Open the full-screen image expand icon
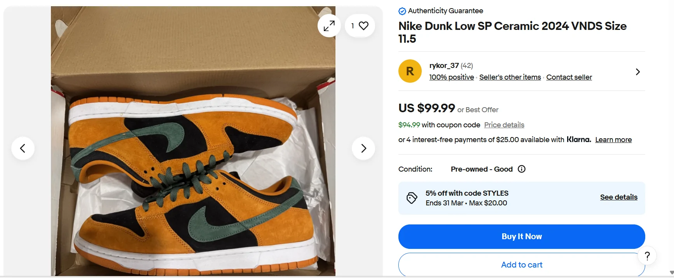This screenshot has width=674, height=278. [x=329, y=25]
